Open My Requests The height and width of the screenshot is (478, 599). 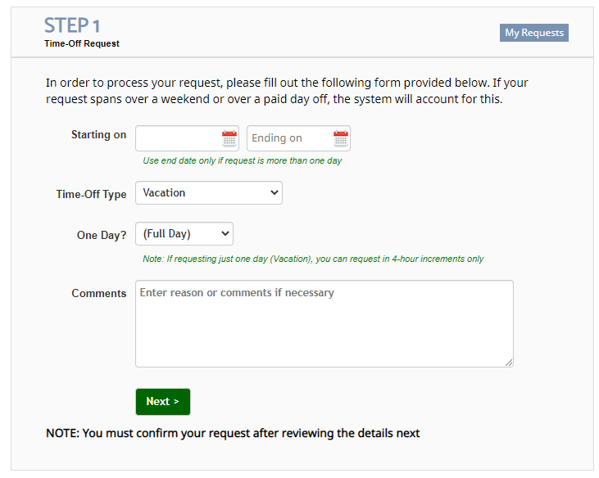pos(534,33)
